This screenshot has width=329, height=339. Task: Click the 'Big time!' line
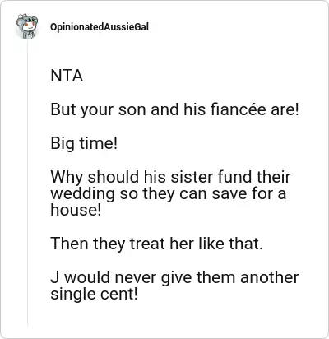click(x=84, y=143)
